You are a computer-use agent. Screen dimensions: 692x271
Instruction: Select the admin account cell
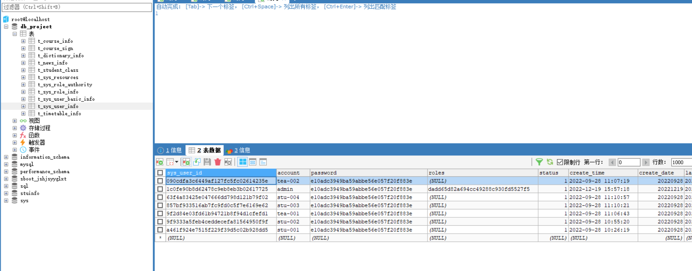[x=293, y=189]
